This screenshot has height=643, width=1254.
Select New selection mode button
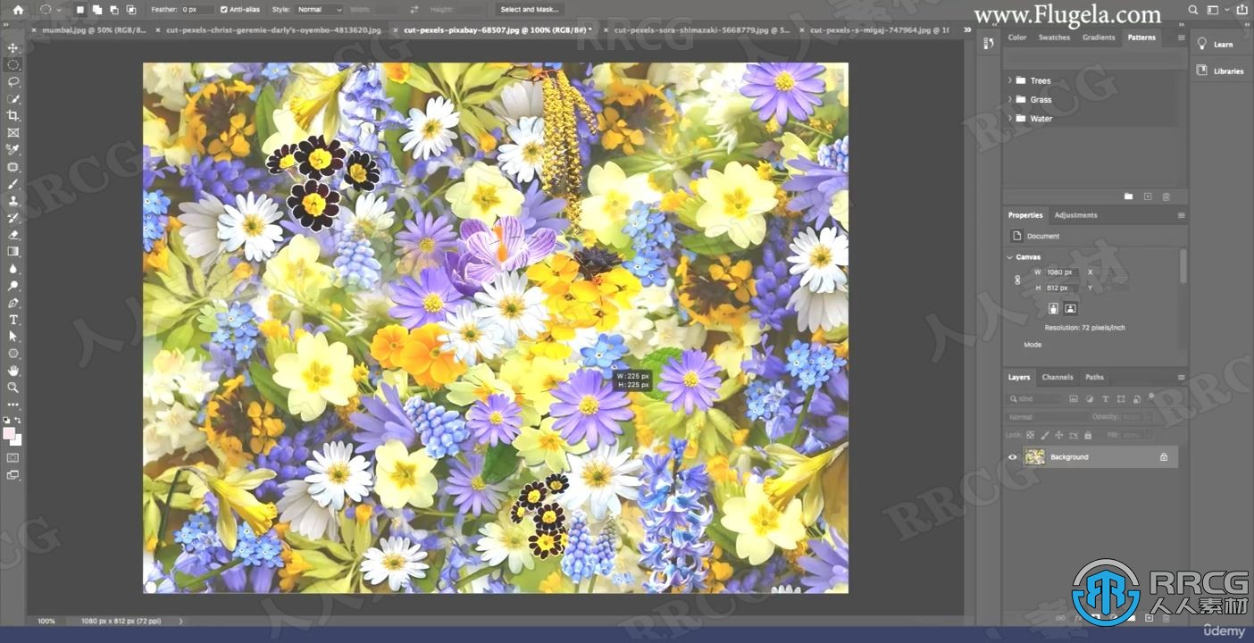(x=79, y=10)
